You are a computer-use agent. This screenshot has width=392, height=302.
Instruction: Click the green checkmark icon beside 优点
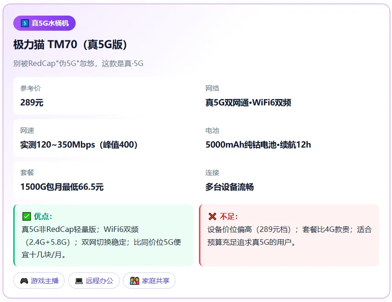[27, 216]
